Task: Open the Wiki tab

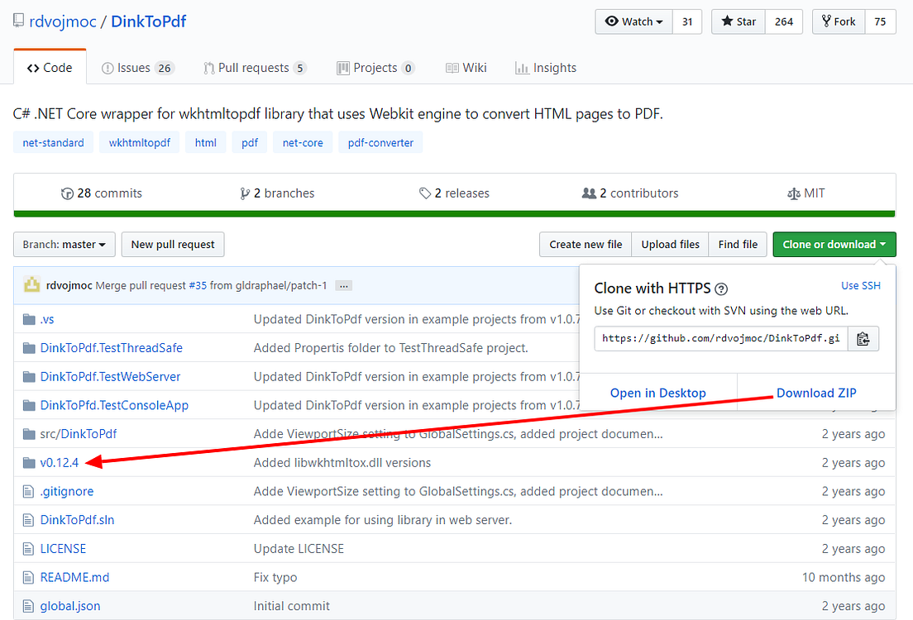Action: [466, 67]
